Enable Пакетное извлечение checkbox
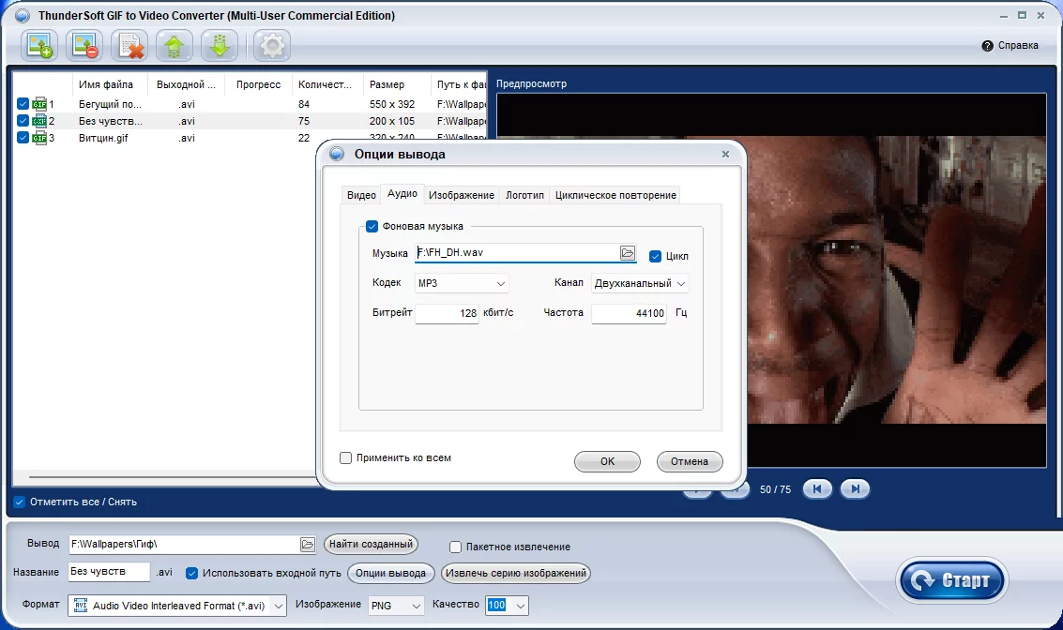The image size is (1063, 630). click(456, 547)
